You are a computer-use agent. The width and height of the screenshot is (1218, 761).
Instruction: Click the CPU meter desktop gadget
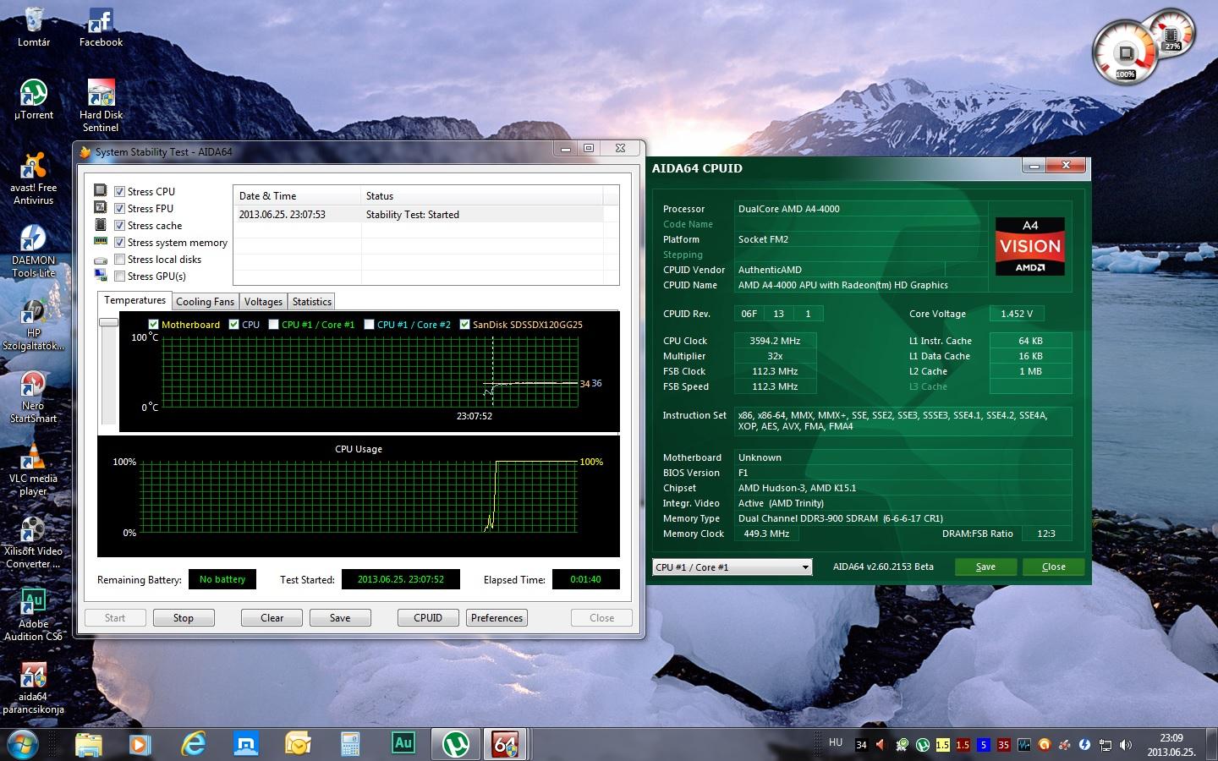(x=1126, y=52)
